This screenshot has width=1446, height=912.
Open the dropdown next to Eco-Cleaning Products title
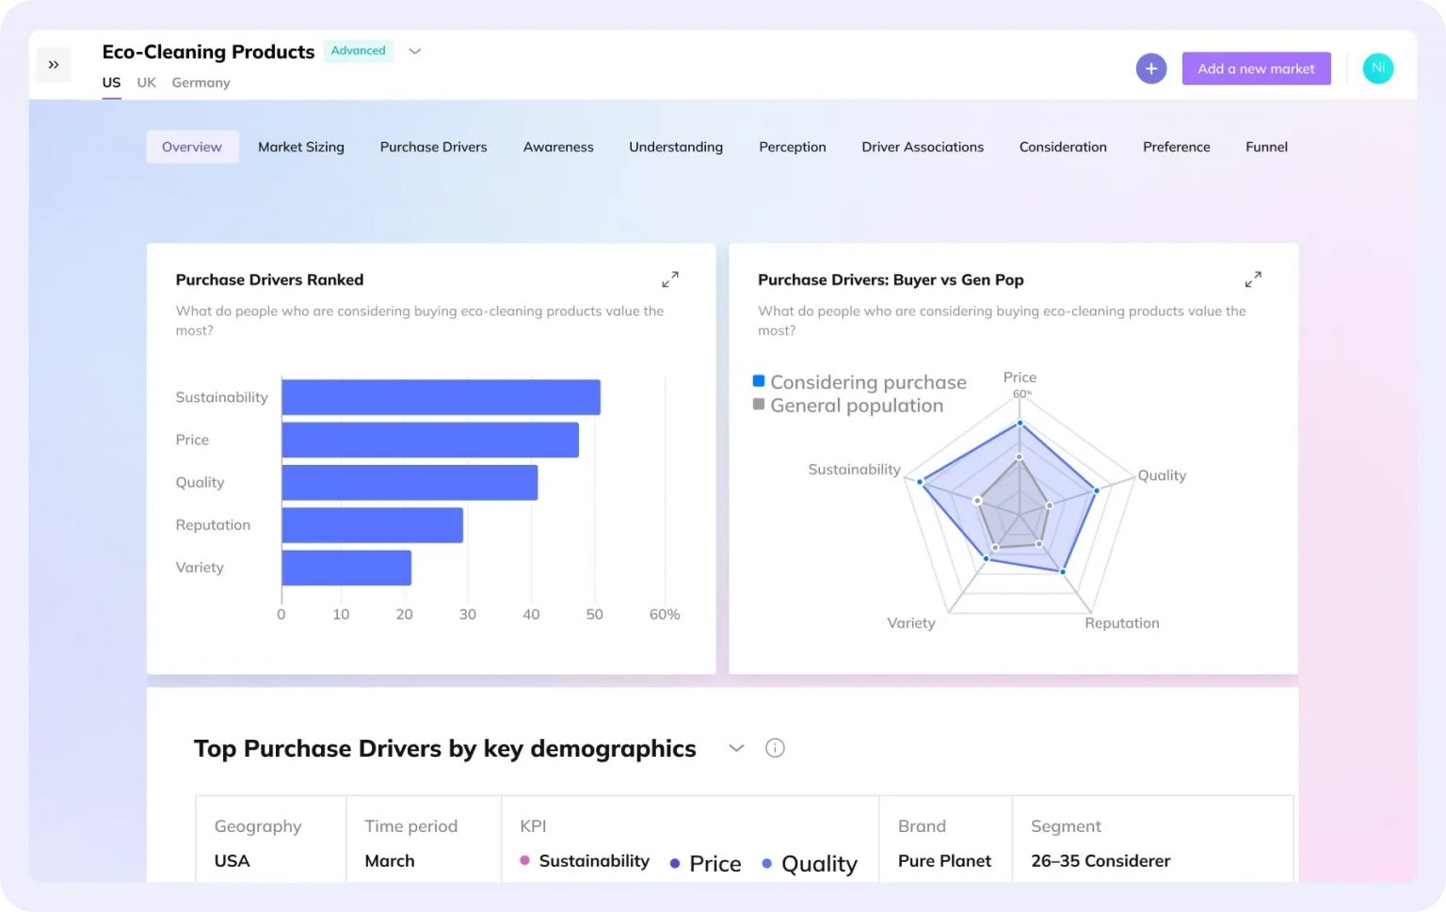pyautogui.click(x=414, y=51)
